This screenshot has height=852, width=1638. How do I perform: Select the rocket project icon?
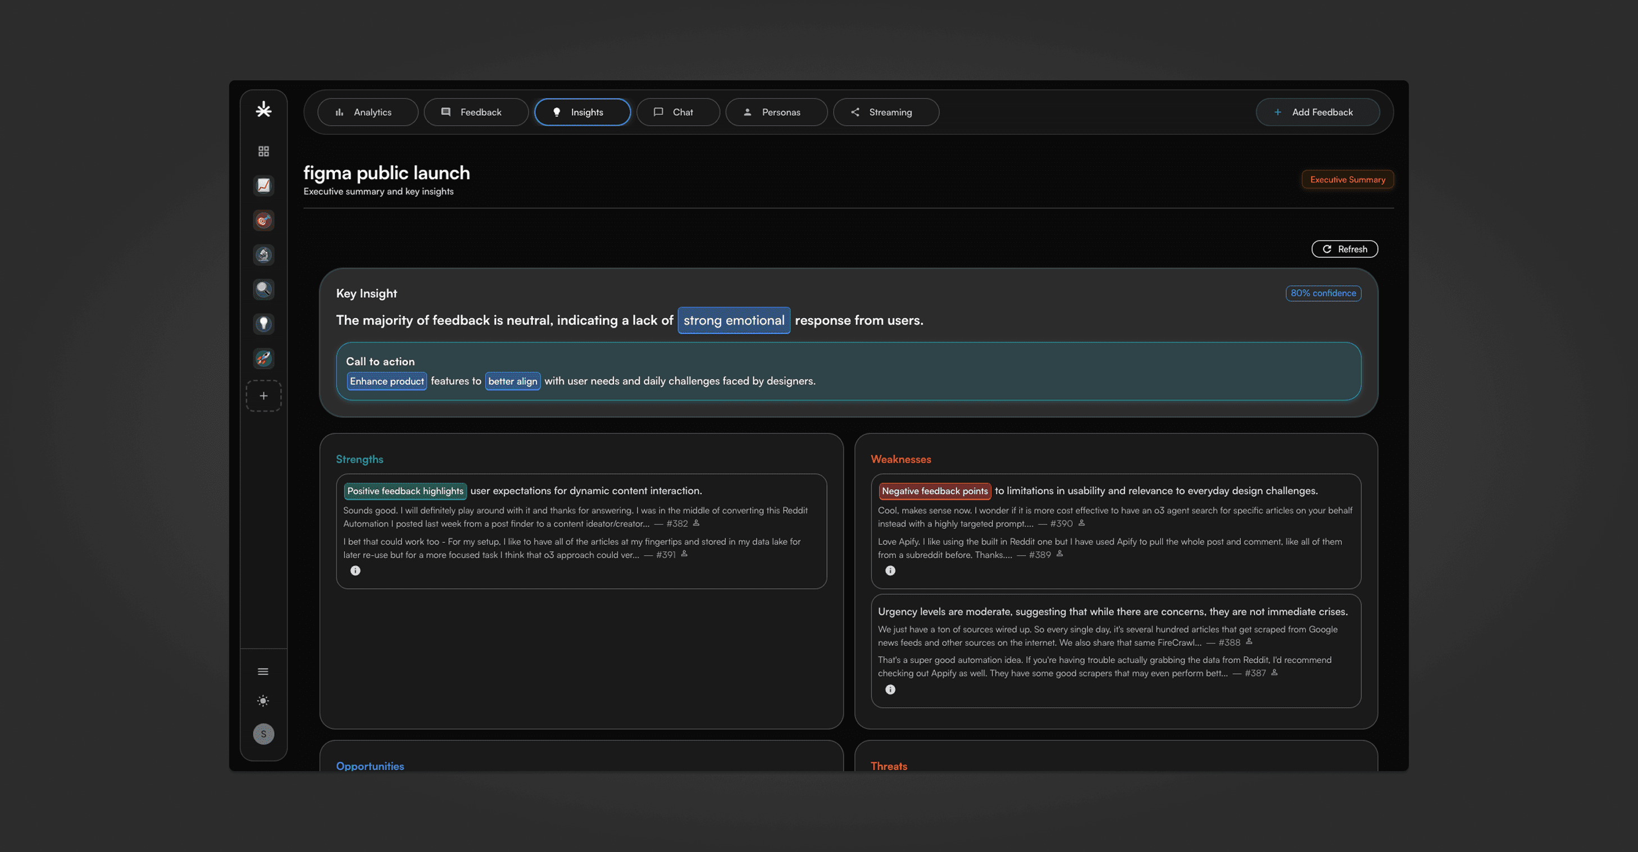pyautogui.click(x=263, y=358)
